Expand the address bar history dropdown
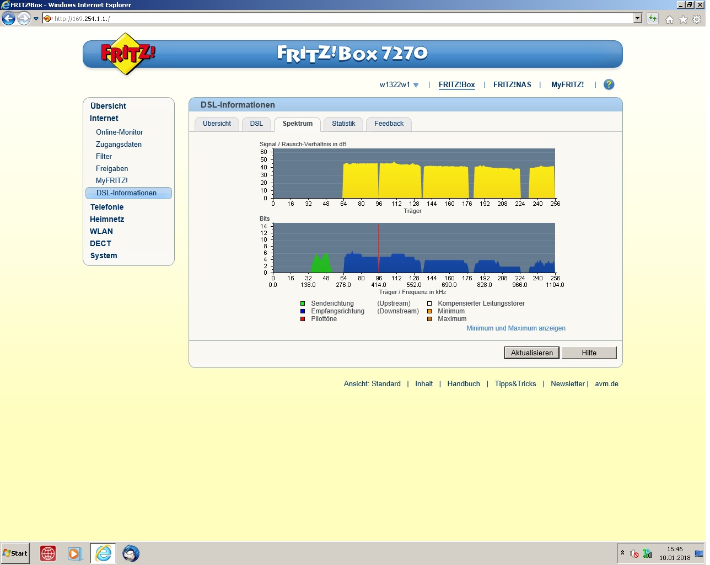This screenshot has width=710, height=565. point(638,19)
